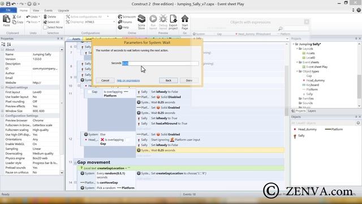Collapse the Project settings section
362x204 pixels.
[x=2, y=87]
